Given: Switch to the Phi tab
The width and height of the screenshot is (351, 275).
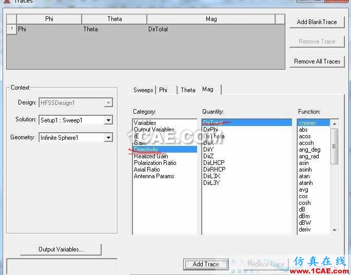Looking at the screenshot, I should pos(166,90).
